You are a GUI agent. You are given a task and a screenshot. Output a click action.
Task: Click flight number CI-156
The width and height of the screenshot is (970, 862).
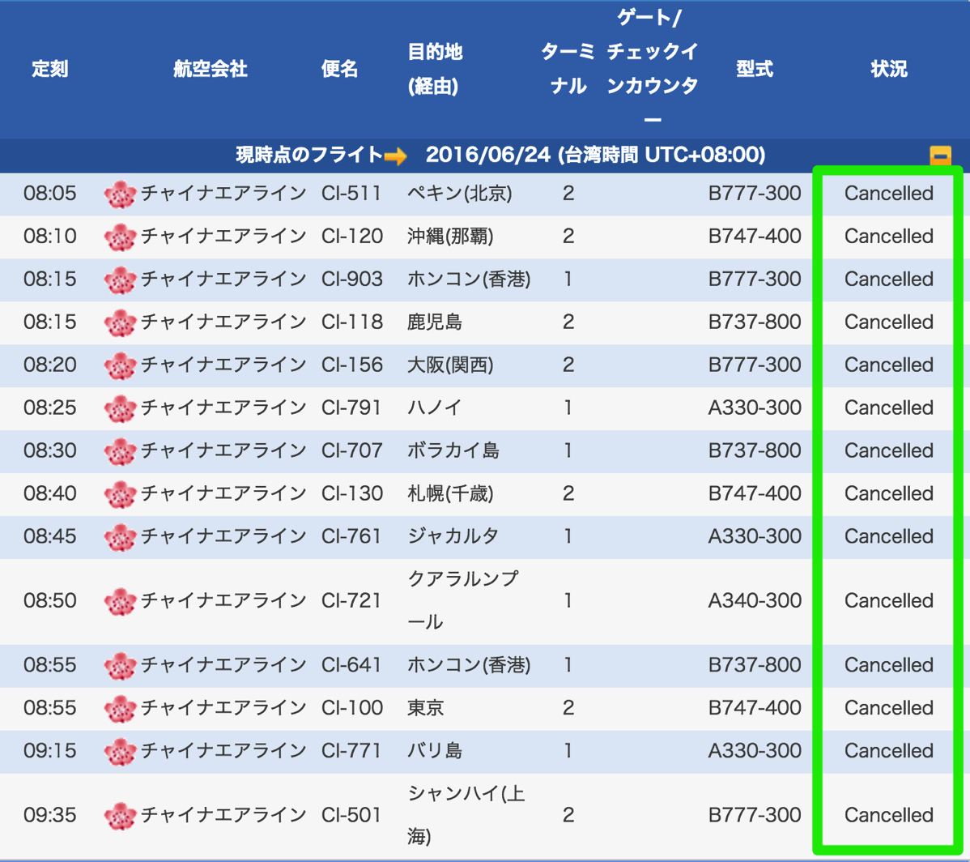[352, 365]
